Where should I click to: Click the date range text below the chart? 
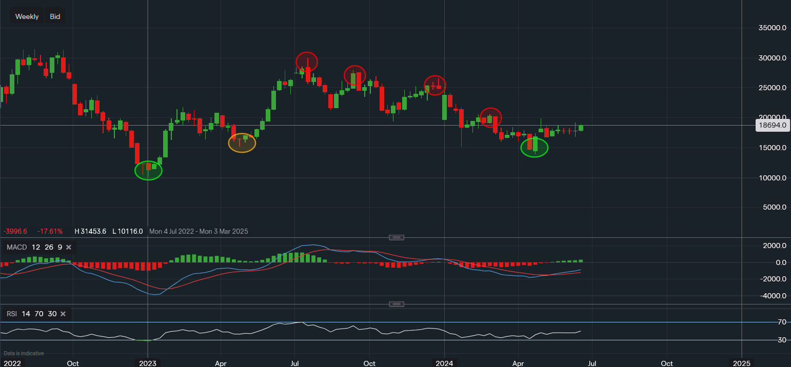[x=199, y=231]
